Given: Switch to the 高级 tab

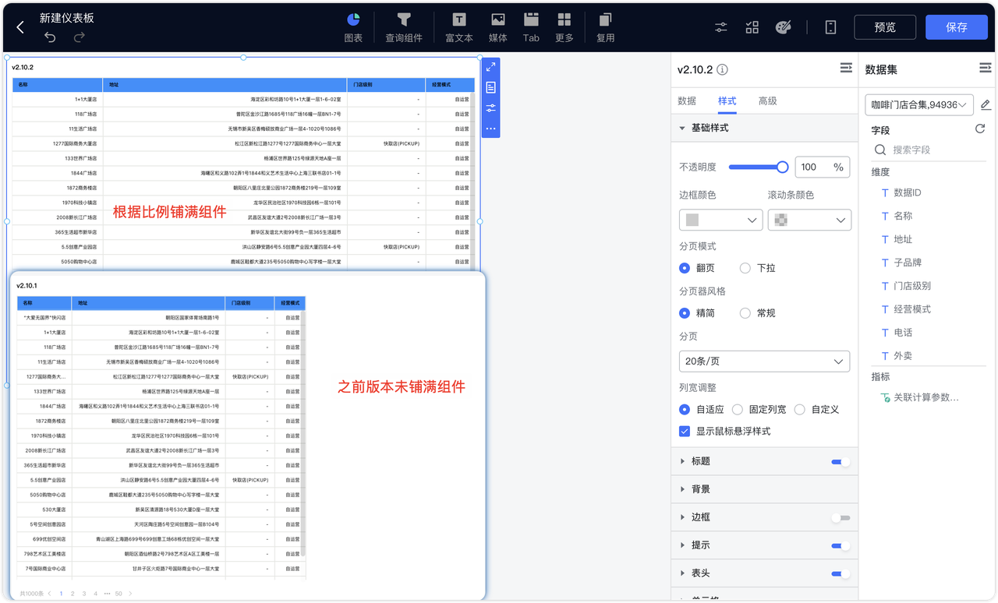Looking at the screenshot, I should [x=767, y=101].
